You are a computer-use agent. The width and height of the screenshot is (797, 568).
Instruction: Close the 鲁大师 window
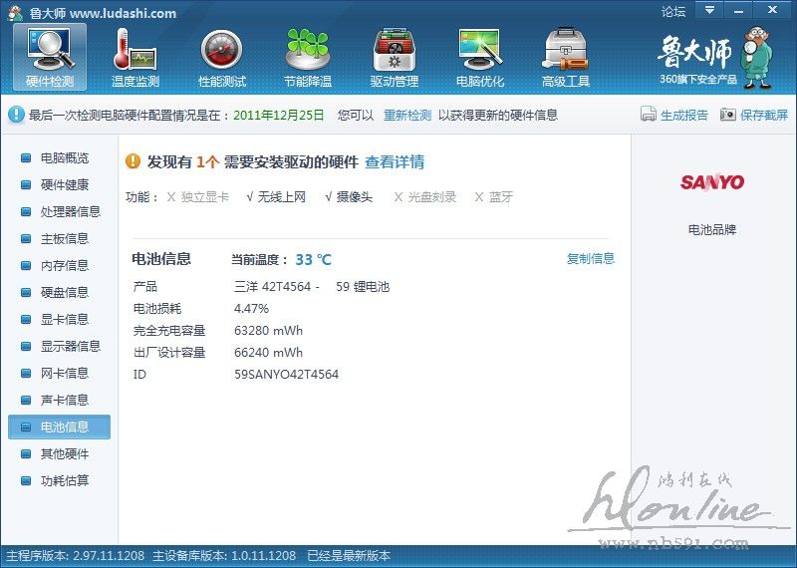point(773,10)
